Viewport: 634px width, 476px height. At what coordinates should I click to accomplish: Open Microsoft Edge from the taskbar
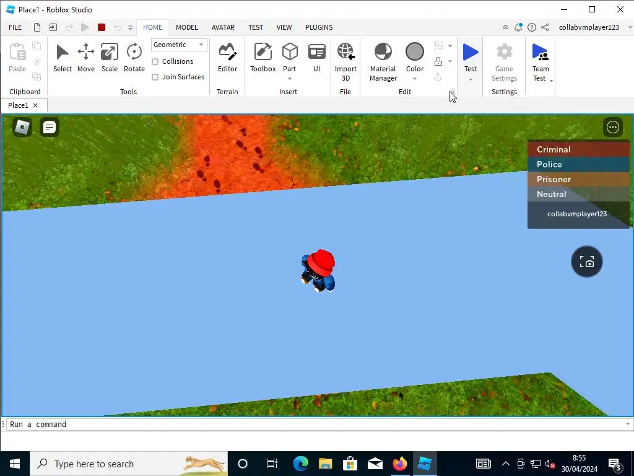pyautogui.click(x=300, y=464)
